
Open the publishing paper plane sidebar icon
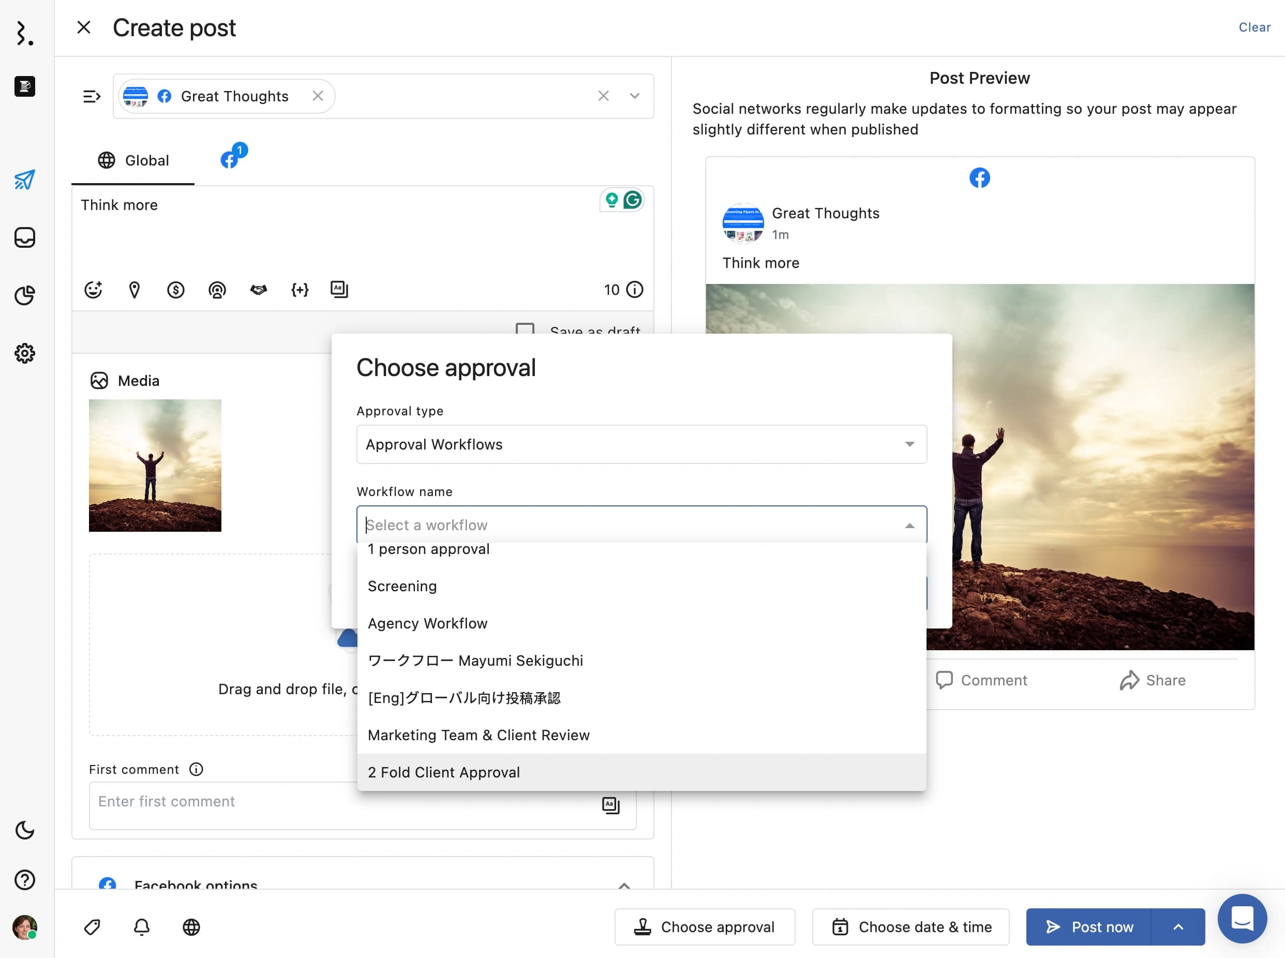tap(24, 180)
